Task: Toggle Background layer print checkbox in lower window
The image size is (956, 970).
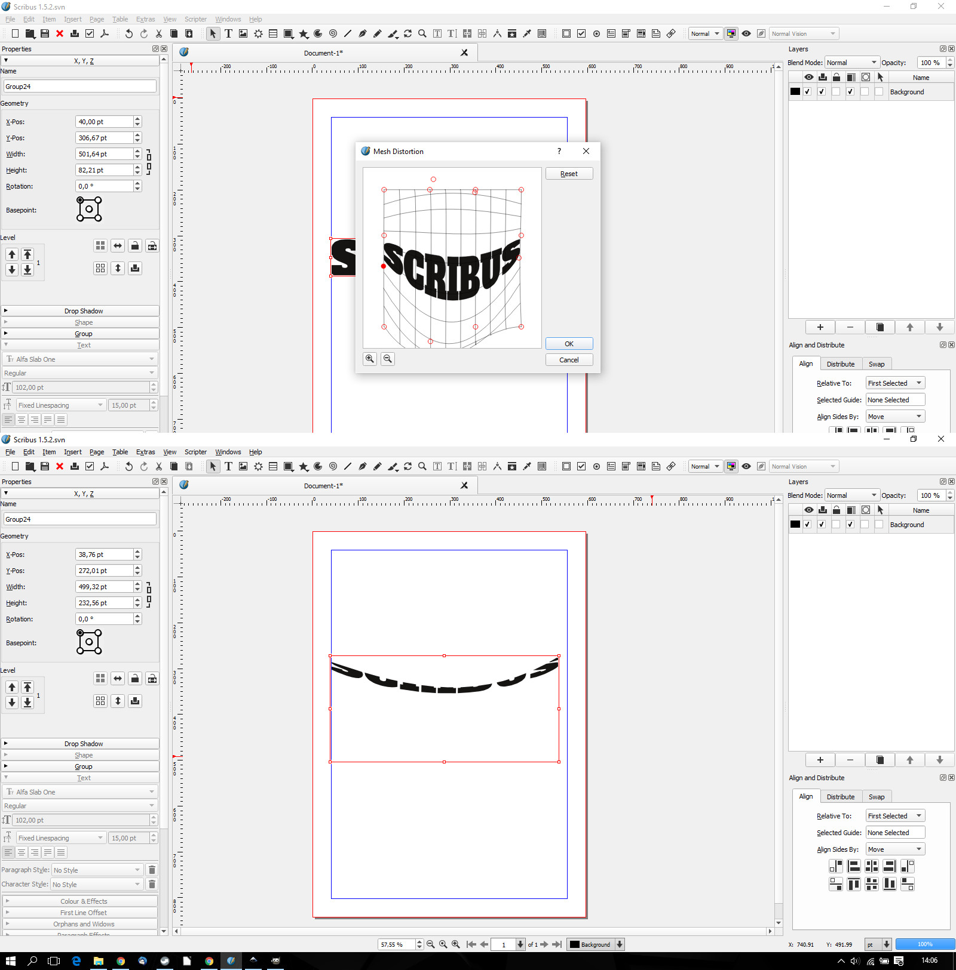Action: click(822, 525)
